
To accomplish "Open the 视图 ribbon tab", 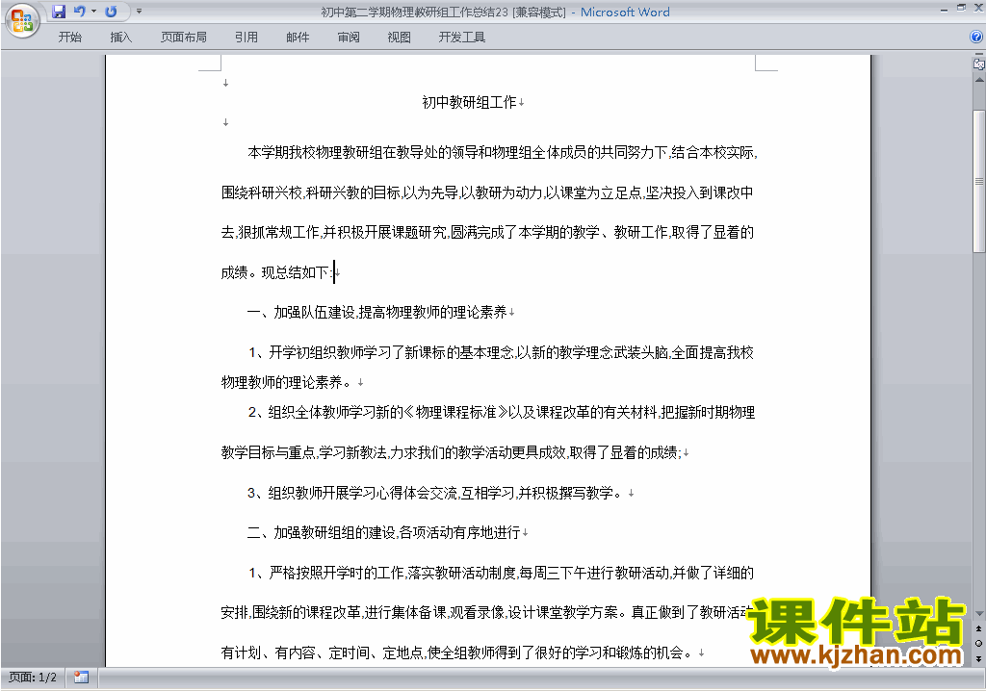I will click(x=400, y=38).
